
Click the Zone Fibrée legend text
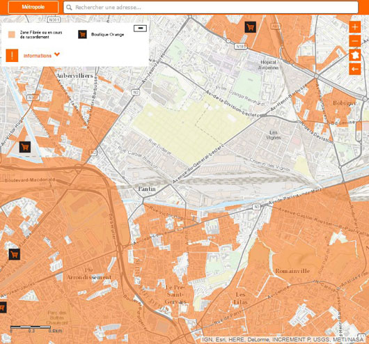click(x=41, y=35)
